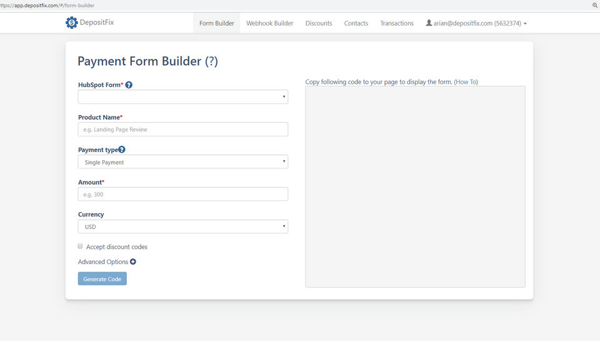Enable the Accept discount codes checkbox
Image resolution: width=600 pixels, height=341 pixels.
[x=81, y=247]
